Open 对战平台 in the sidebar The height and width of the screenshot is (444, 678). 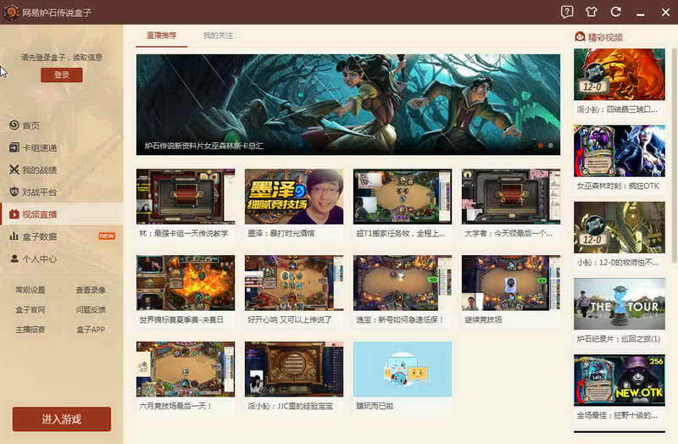point(61,191)
